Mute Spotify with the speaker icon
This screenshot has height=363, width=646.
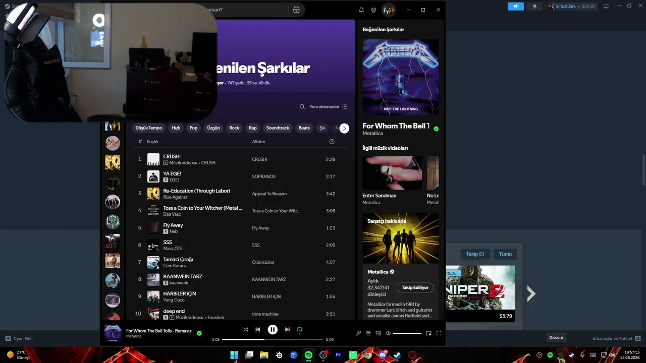(388, 333)
